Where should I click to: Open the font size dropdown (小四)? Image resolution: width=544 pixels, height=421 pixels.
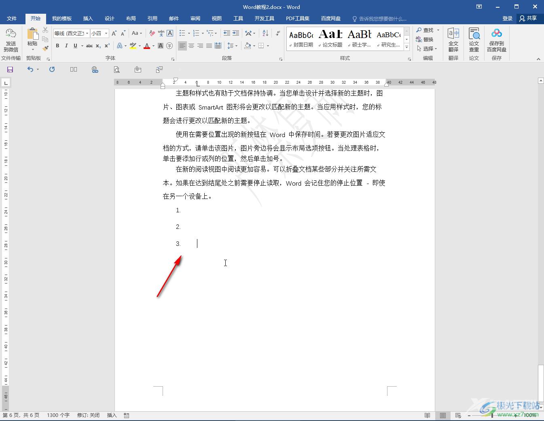(106, 33)
